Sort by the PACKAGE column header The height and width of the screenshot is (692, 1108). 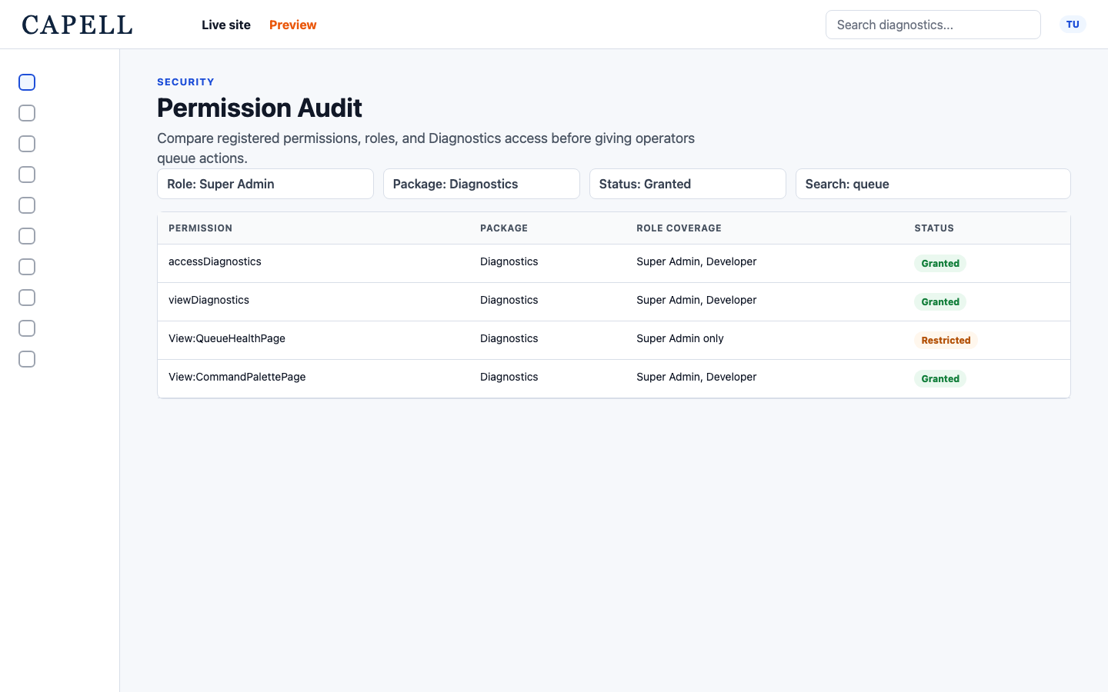tap(504, 228)
